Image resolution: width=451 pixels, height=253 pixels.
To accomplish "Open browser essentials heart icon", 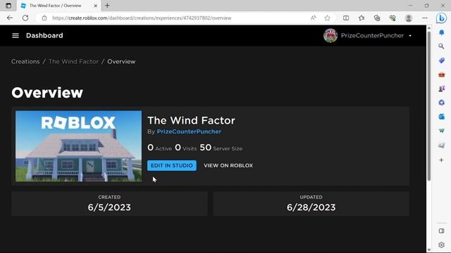I will (393, 18).
